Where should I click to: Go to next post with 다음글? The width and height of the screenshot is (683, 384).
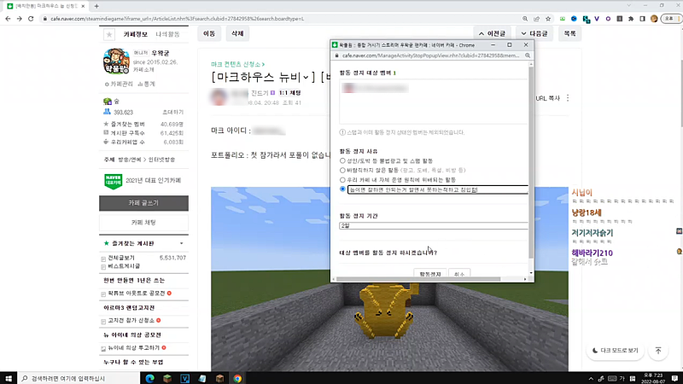tap(534, 33)
